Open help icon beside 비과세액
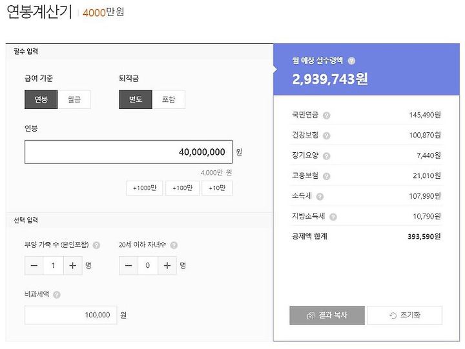 click(57, 295)
